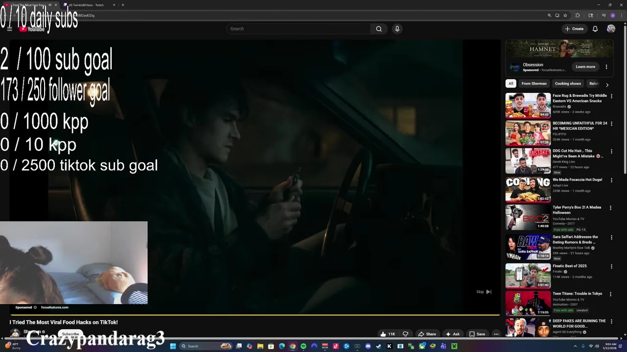Open the YouTube account avatar menu
Image resolution: width=627 pixels, height=352 pixels.
coord(611,29)
